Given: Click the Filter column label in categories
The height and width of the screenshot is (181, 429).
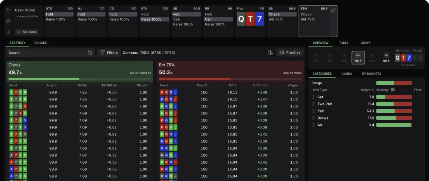Looking at the screenshot, I should (x=417, y=90).
